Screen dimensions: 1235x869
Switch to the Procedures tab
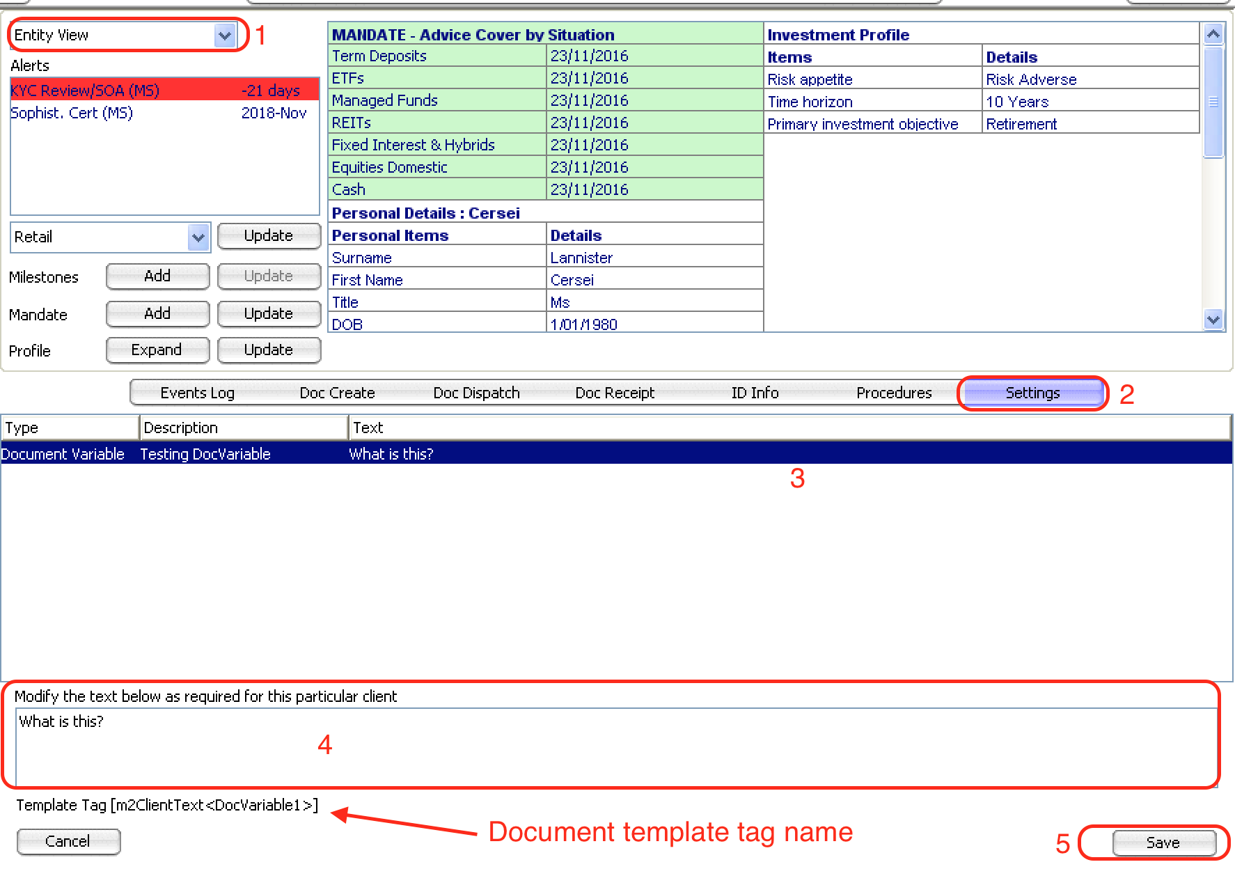click(x=894, y=393)
